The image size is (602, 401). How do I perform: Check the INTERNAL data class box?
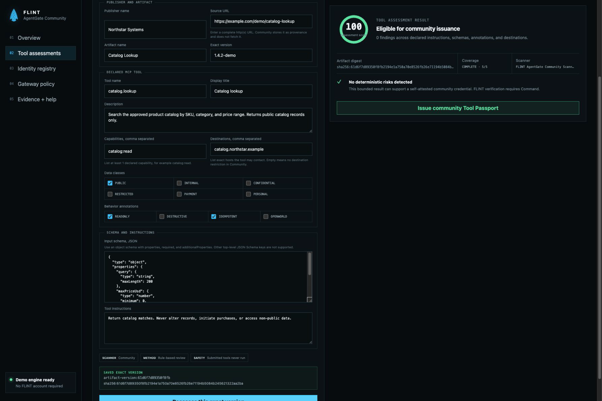[x=179, y=183]
